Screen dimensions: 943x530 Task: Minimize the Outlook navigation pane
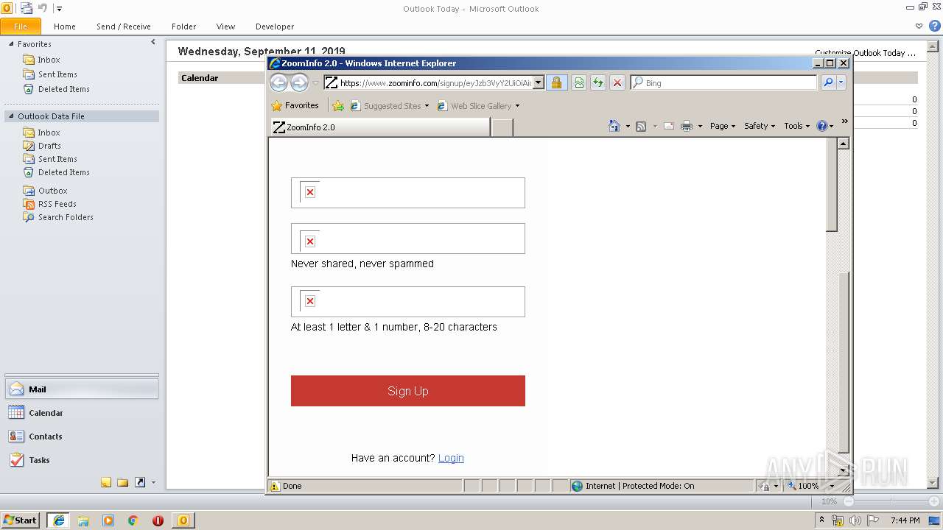153,43
